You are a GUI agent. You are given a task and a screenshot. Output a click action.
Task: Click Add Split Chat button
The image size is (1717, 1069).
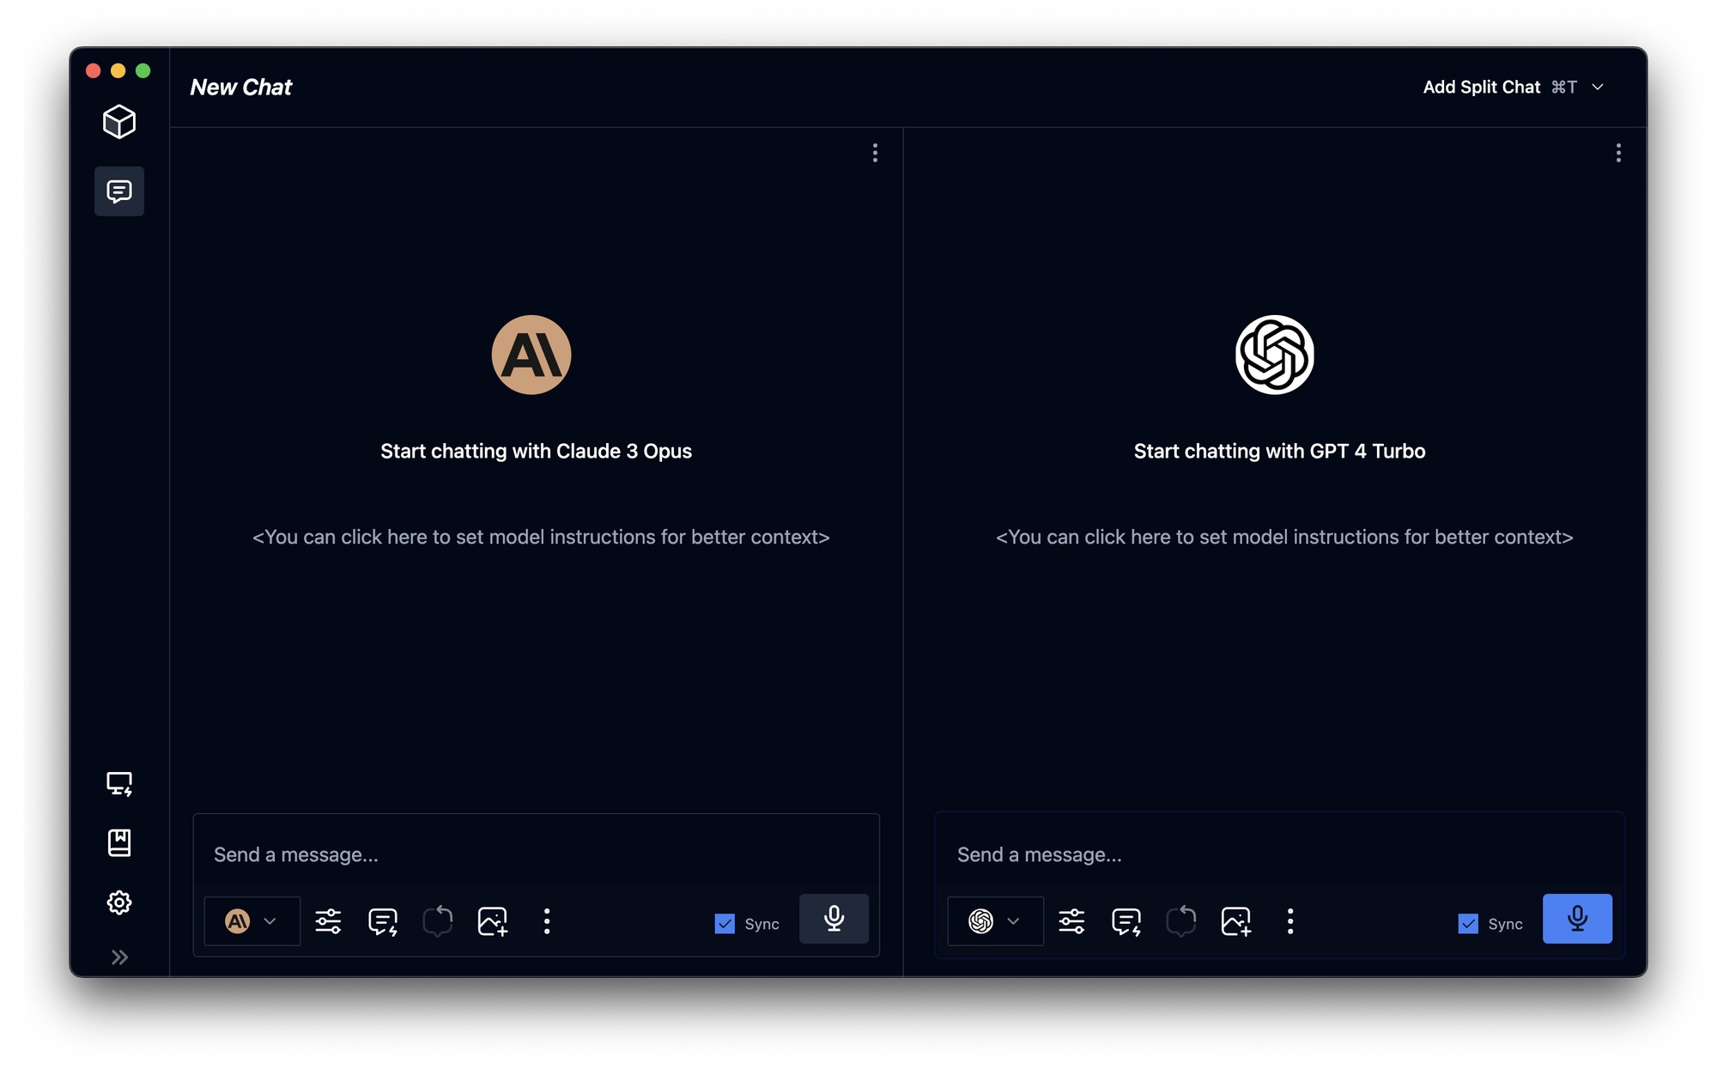pyautogui.click(x=1482, y=87)
